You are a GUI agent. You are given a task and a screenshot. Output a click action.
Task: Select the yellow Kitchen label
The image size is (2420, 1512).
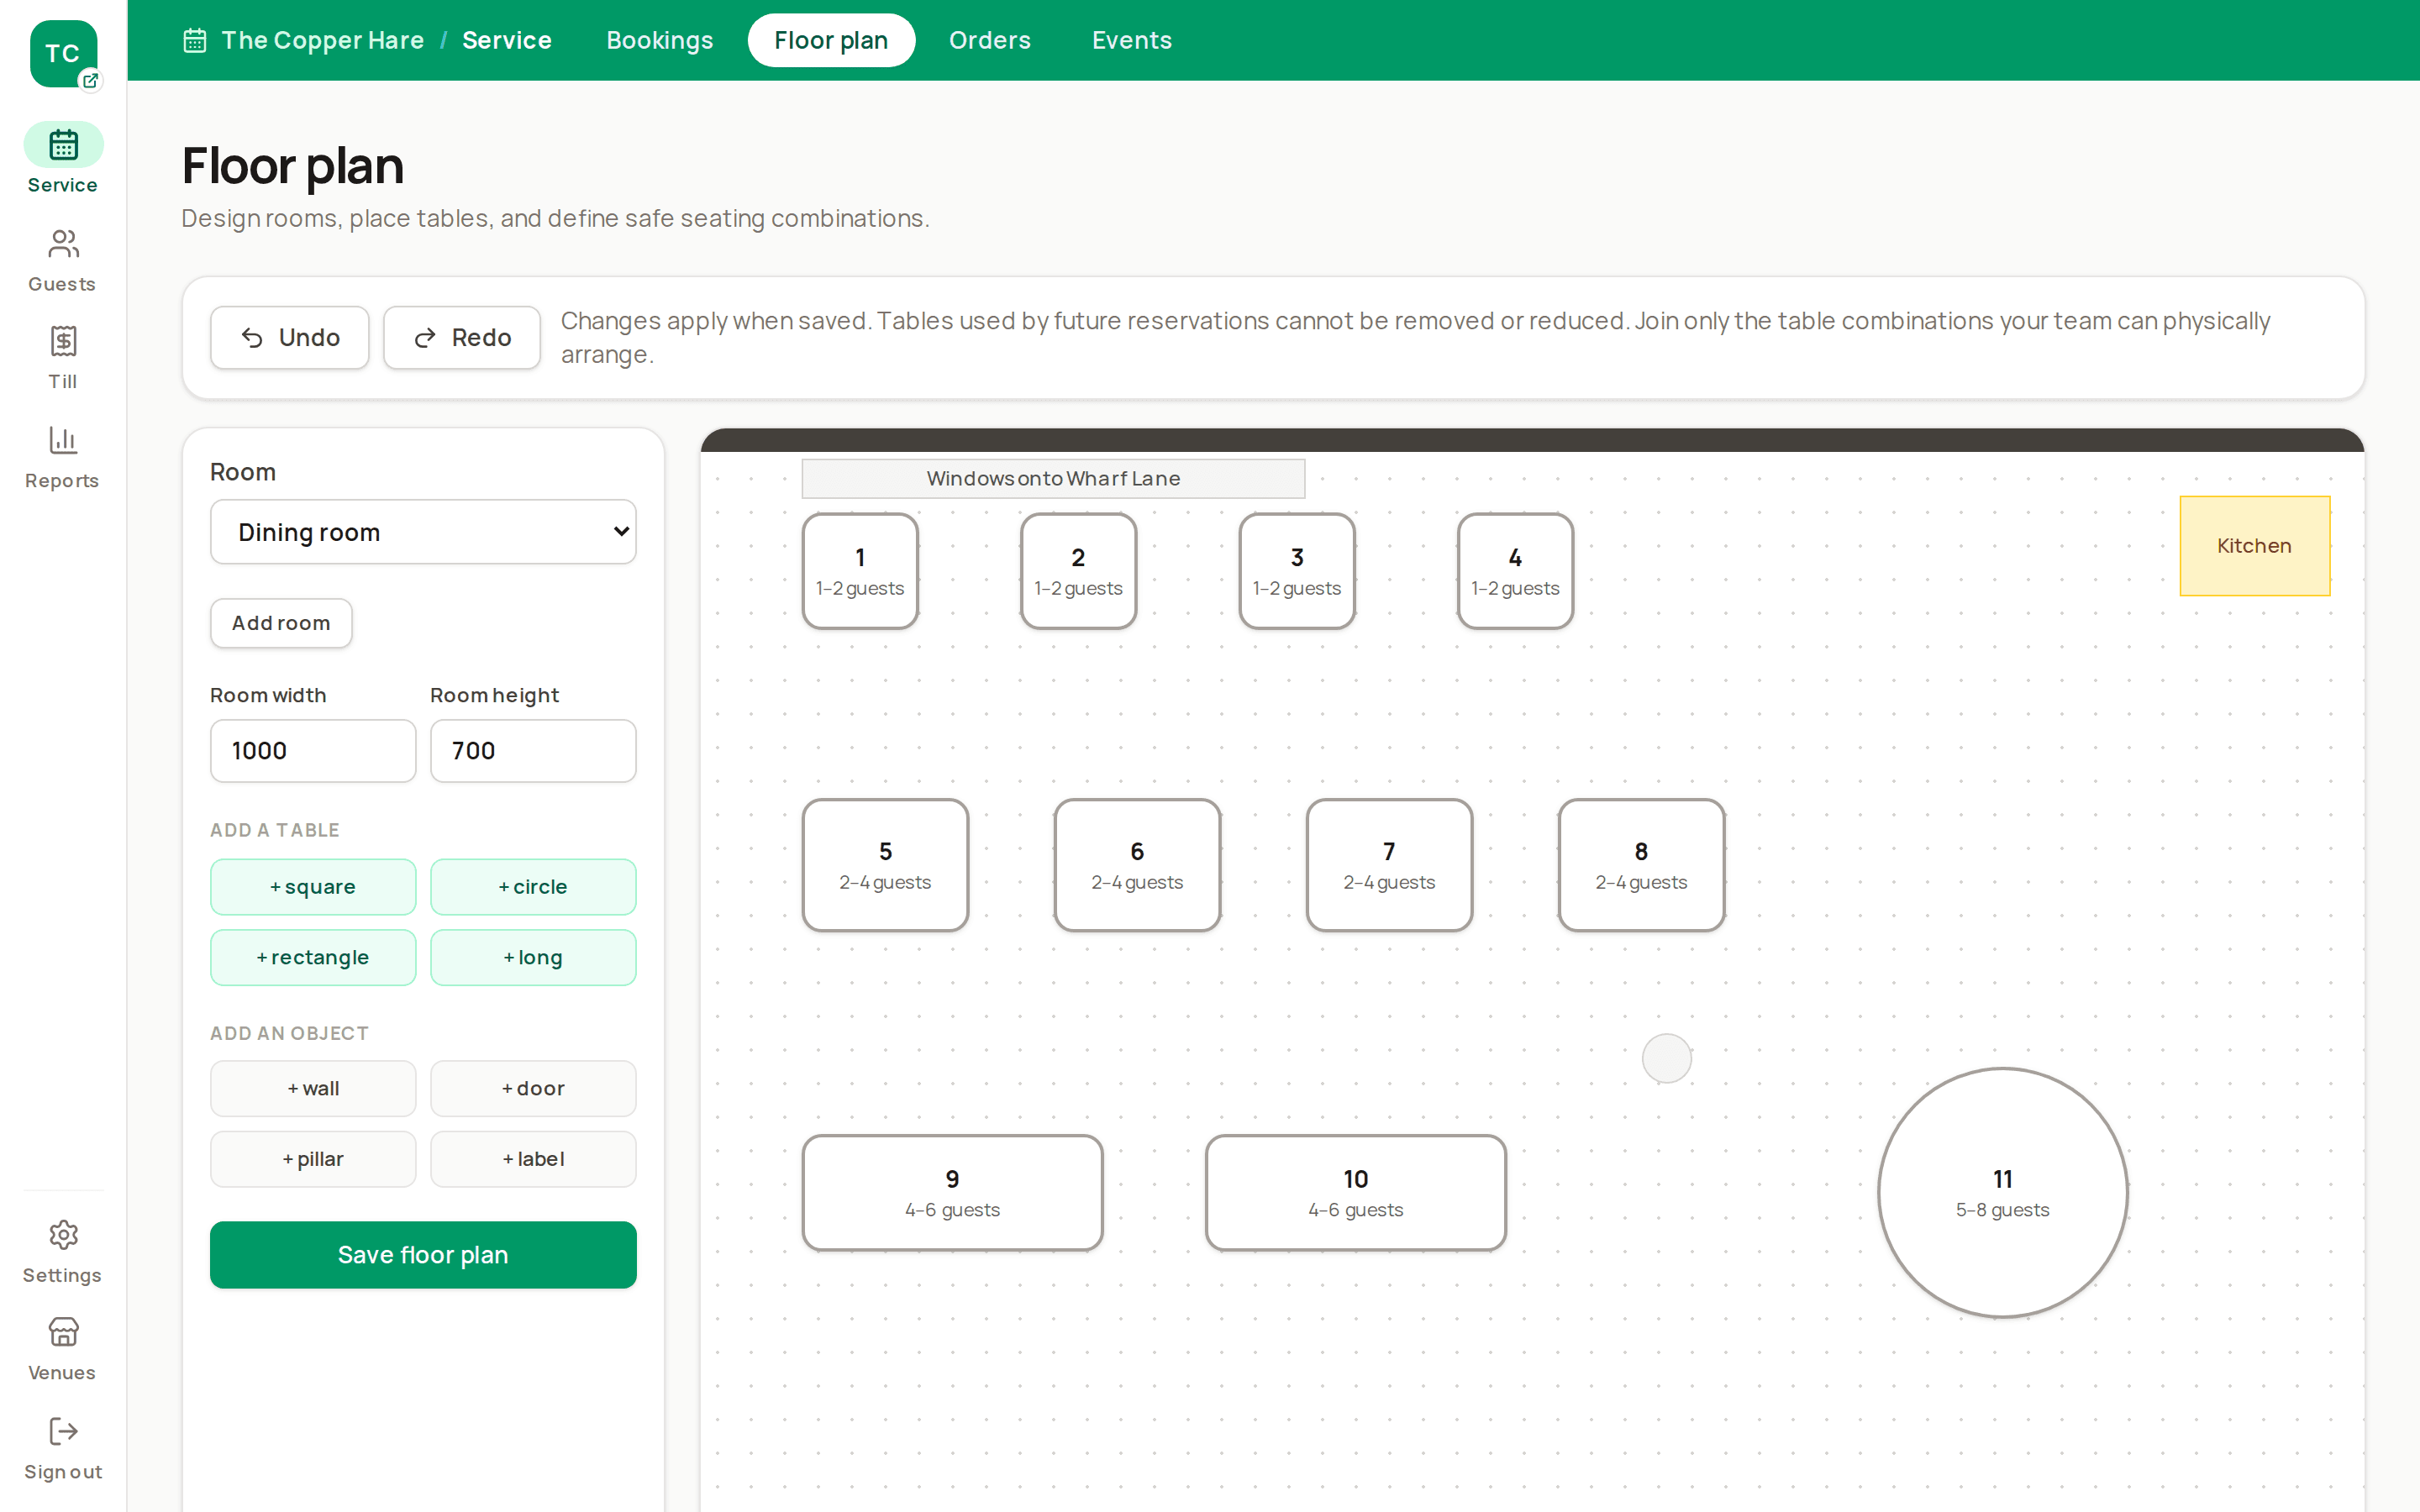pos(2255,546)
